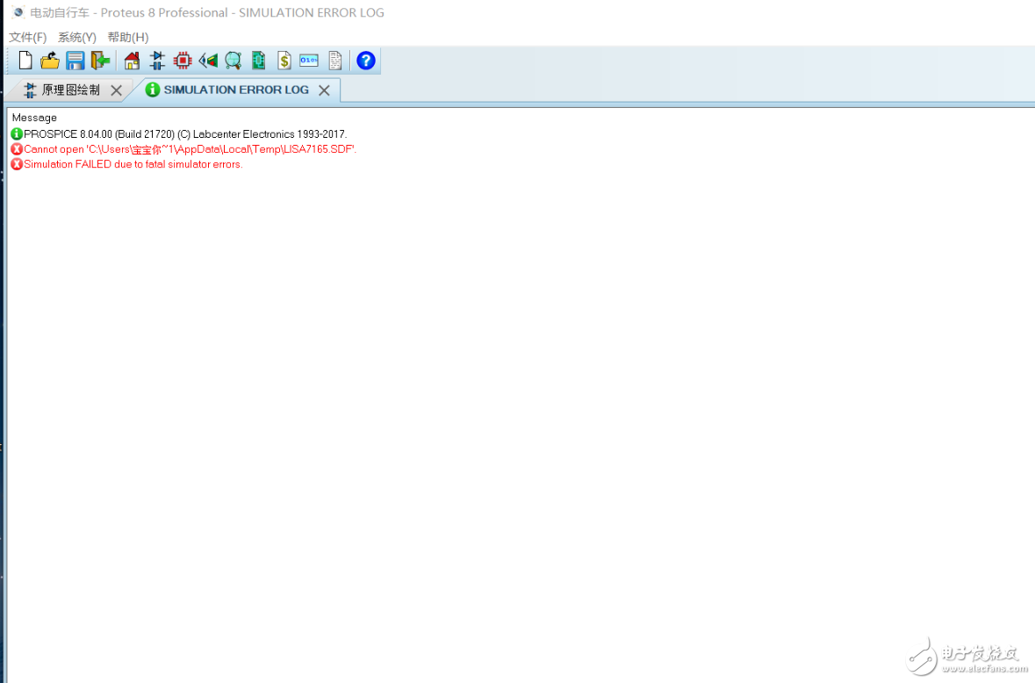Select the SIMULATION ERROR LOG tab

tap(235, 90)
